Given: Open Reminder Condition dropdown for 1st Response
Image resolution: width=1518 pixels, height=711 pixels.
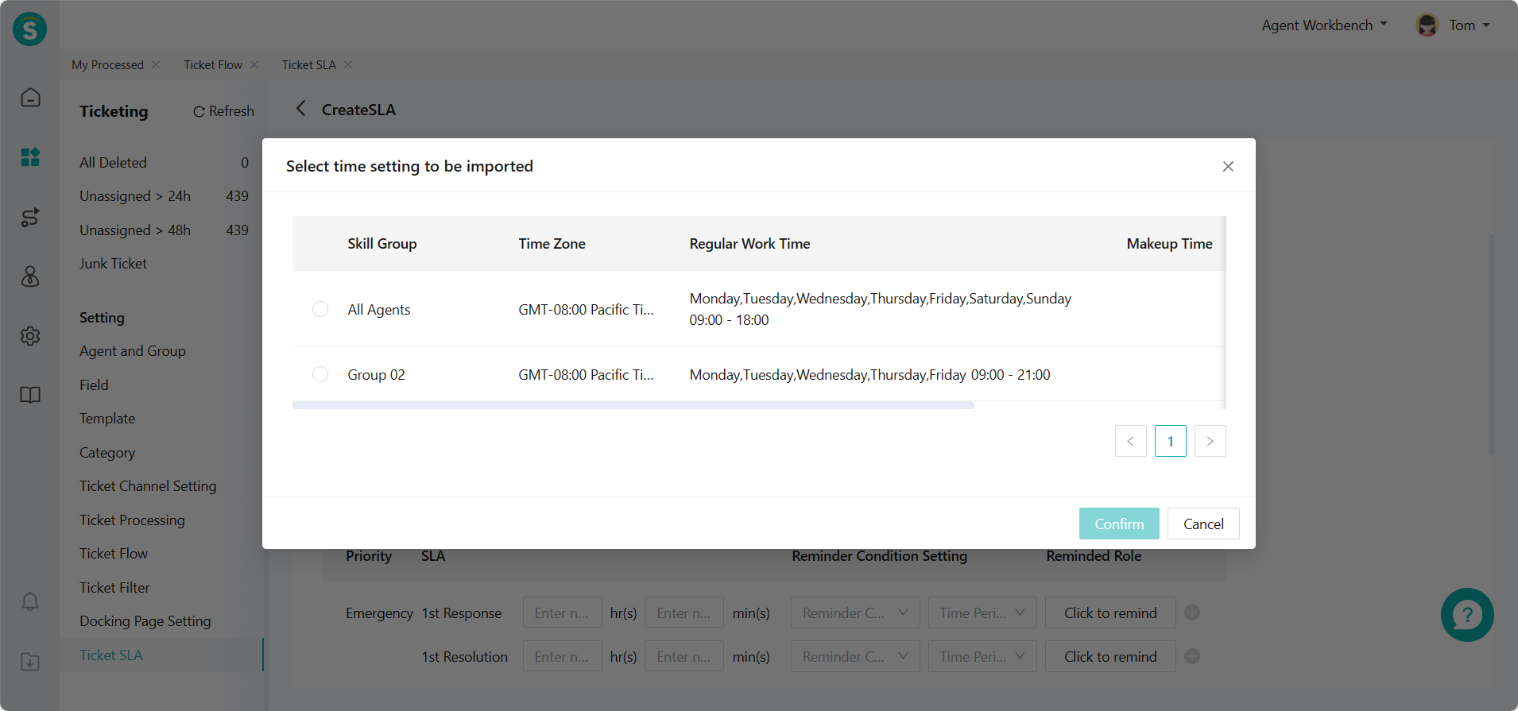Looking at the screenshot, I should (855, 612).
